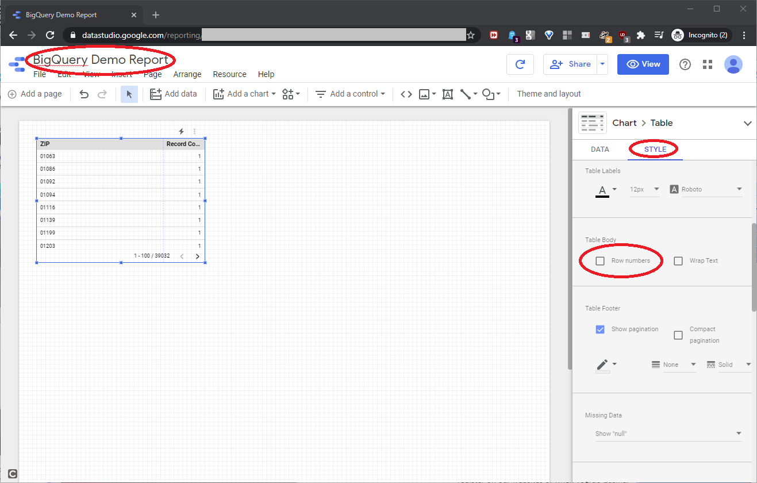Switch to the DATA tab
This screenshot has height=483, width=757.
click(x=600, y=149)
